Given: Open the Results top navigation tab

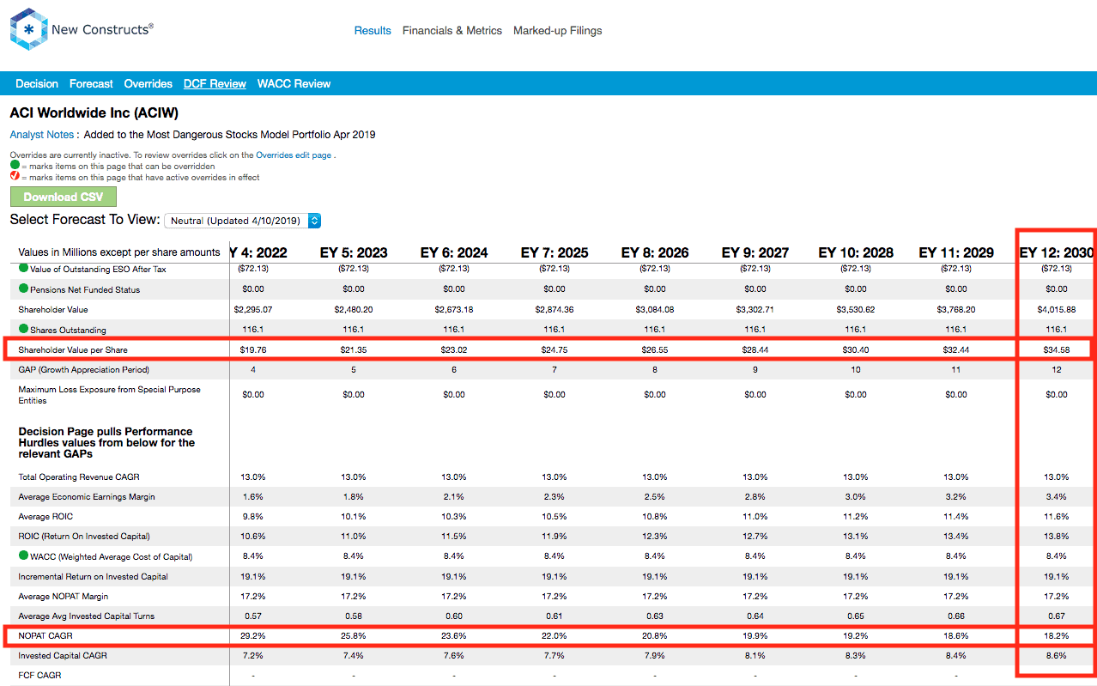Looking at the screenshot, I should coord(373,30).
